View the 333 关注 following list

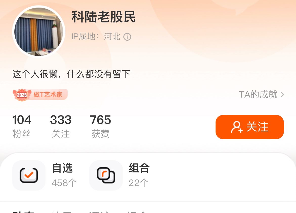[x=61, y=126]
